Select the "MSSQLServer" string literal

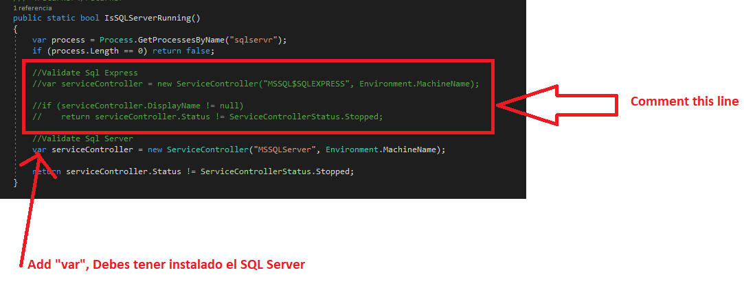tap(284, 149)
